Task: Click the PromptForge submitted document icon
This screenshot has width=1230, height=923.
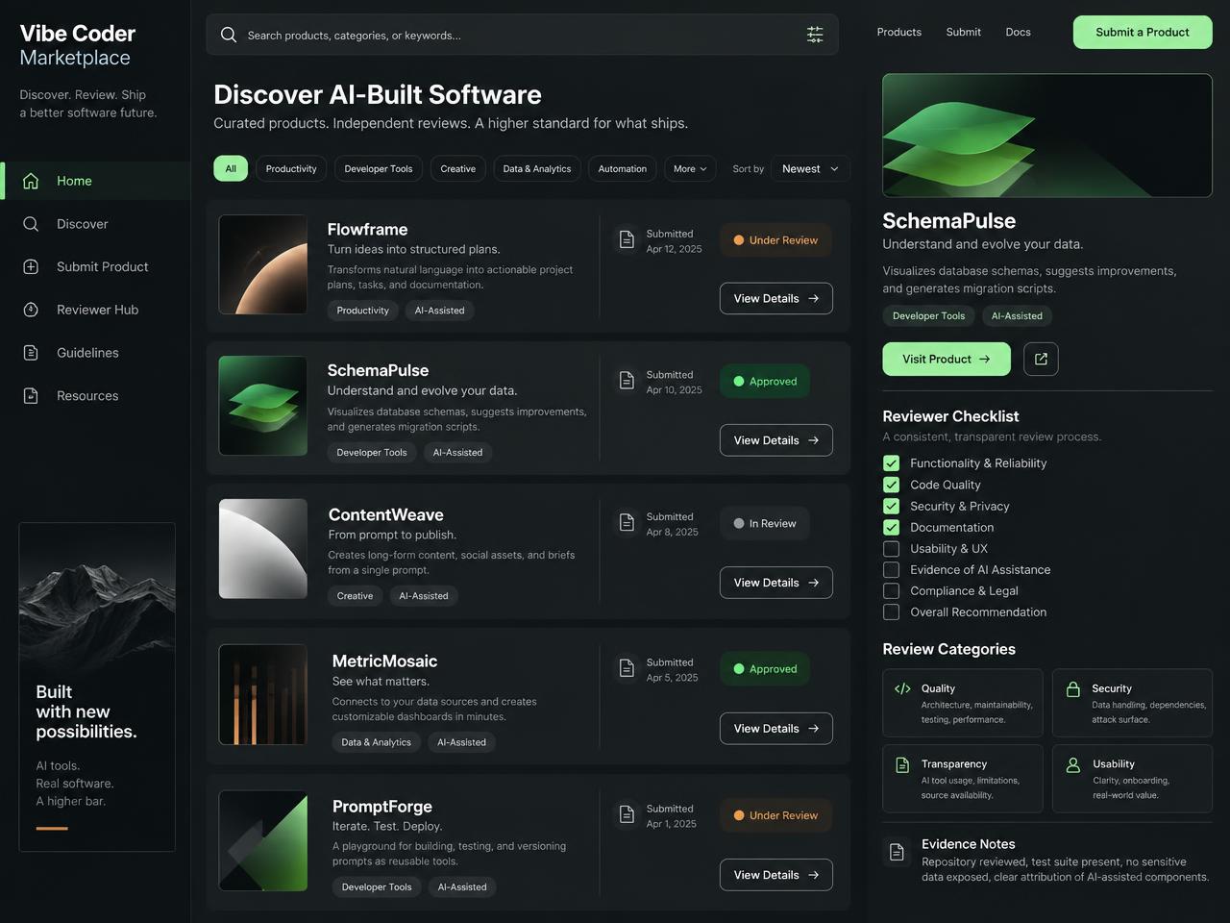Action: (627, 814)
